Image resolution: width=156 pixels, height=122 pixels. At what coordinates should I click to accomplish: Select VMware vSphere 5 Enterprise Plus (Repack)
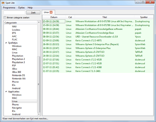pyautogui.click(x=98, y=44)
